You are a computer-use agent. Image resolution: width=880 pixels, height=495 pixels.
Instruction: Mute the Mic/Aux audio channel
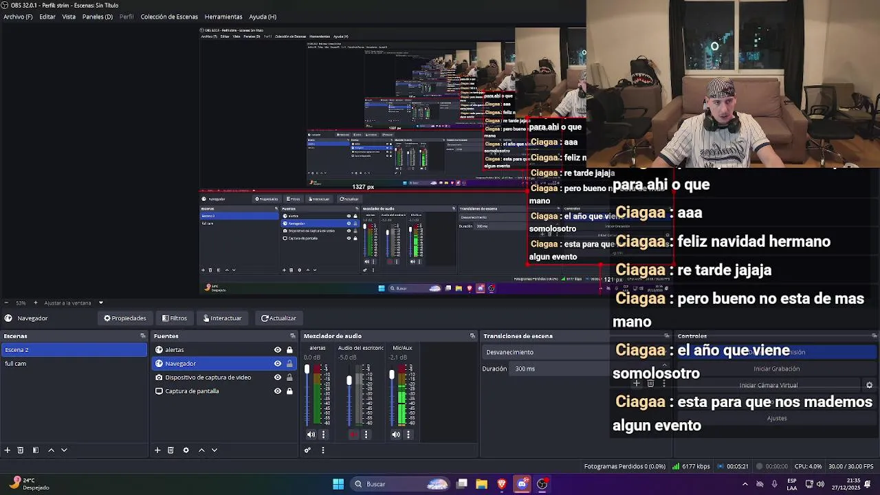(x=396, y=434)
